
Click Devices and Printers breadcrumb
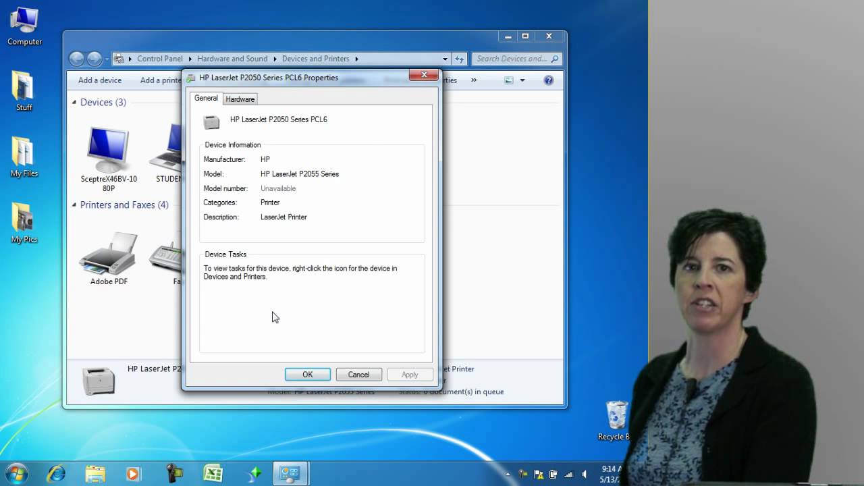[x=315, y=59]
